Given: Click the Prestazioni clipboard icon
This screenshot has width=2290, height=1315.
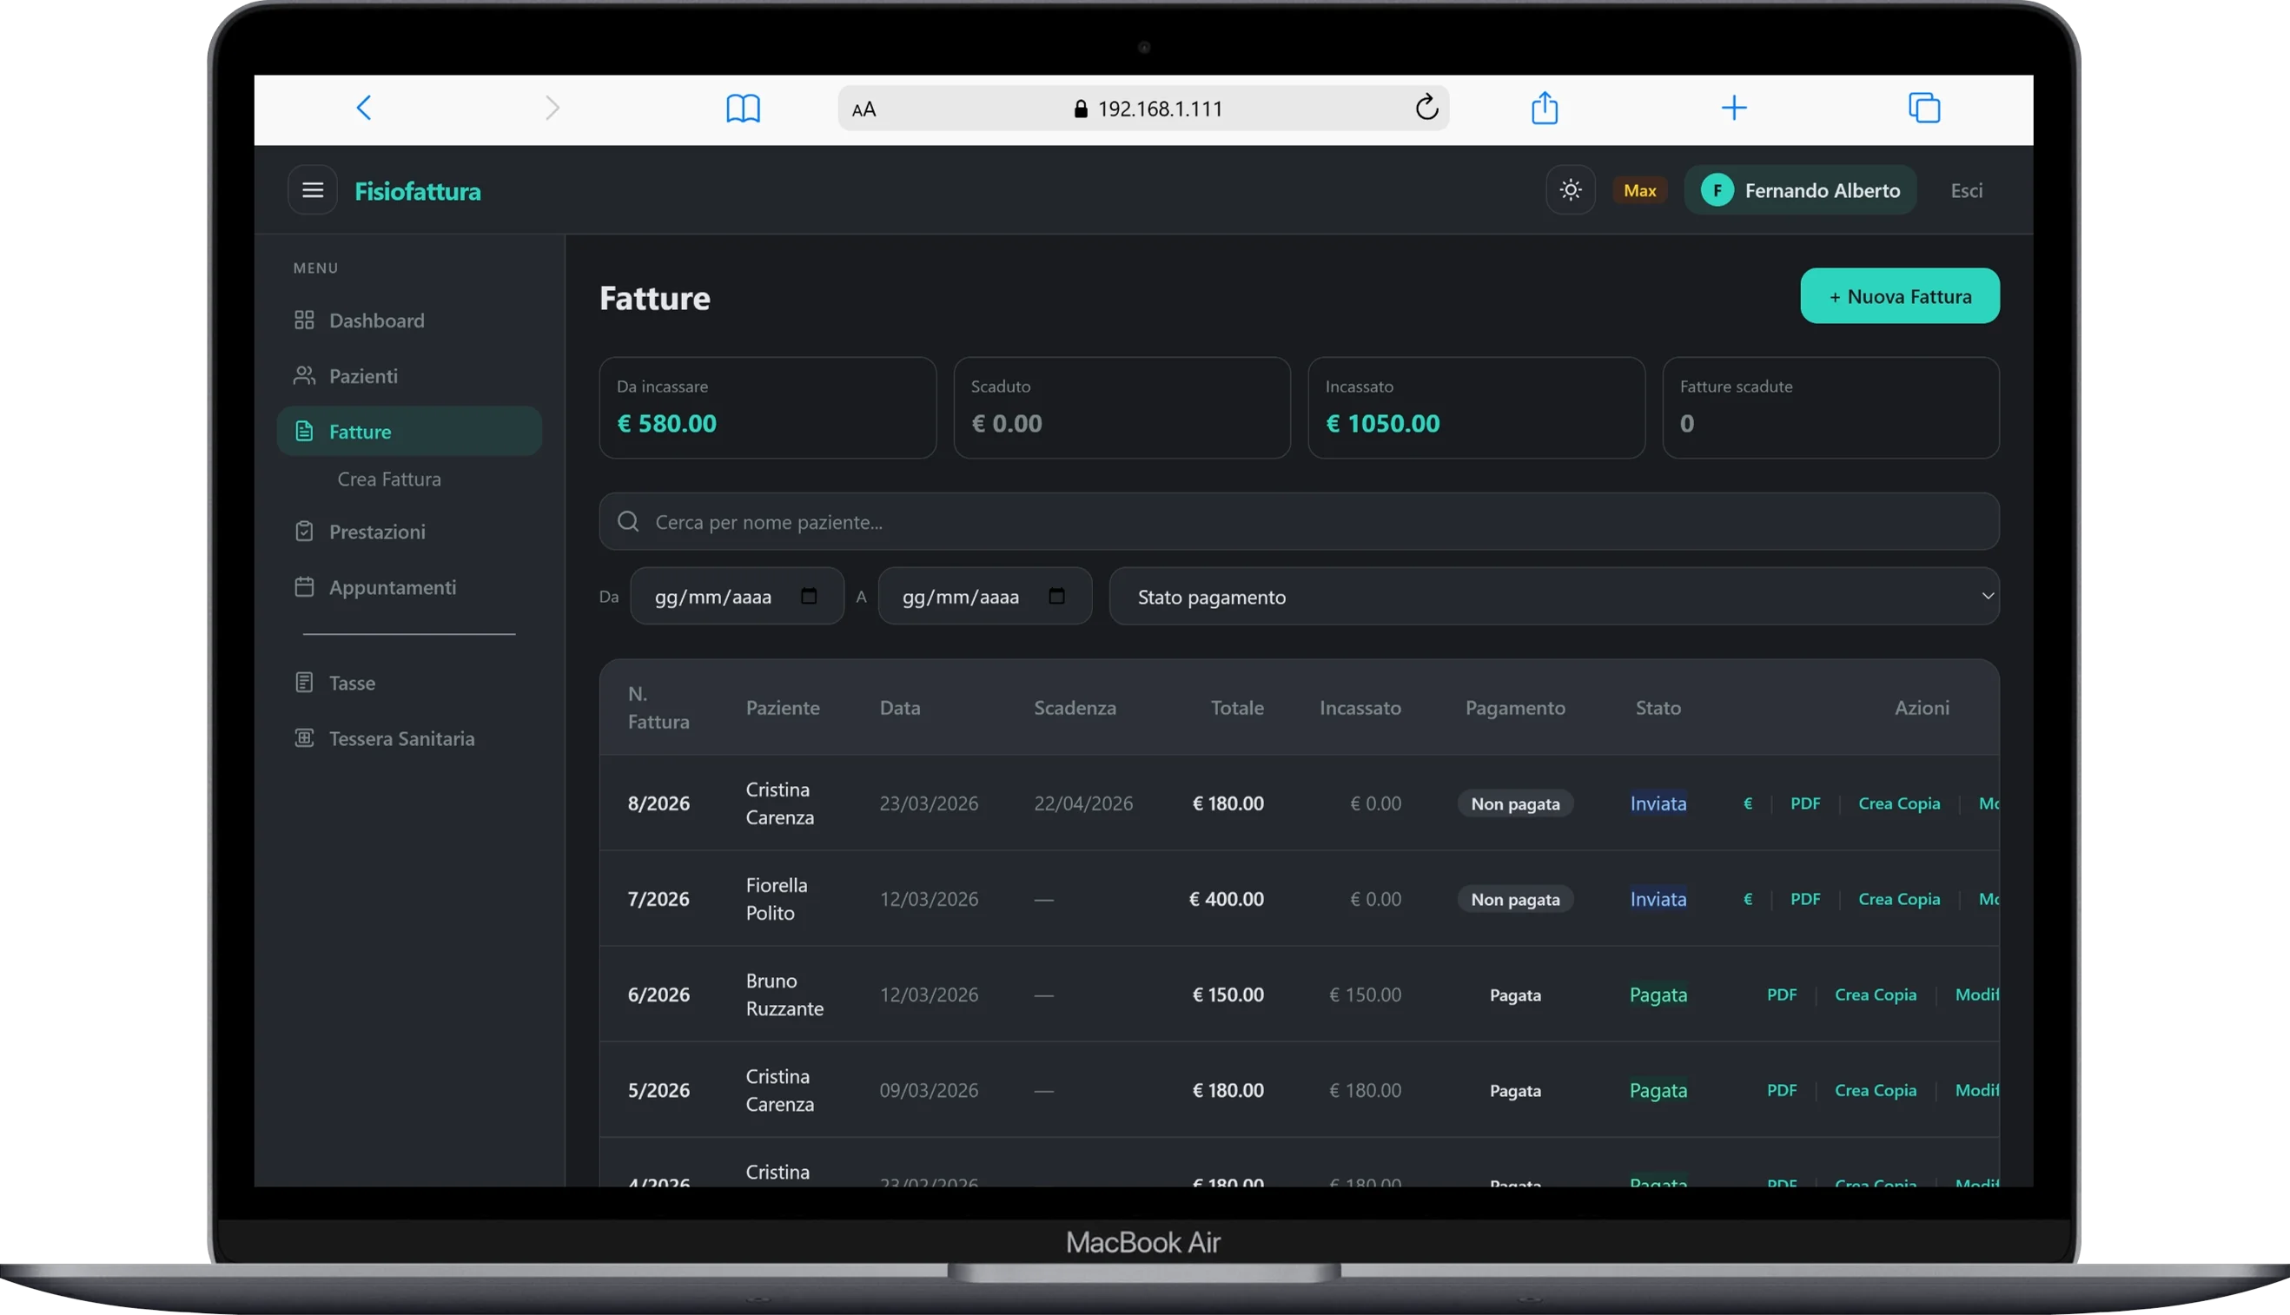Looking at the screenshot, I should point(304,531).
